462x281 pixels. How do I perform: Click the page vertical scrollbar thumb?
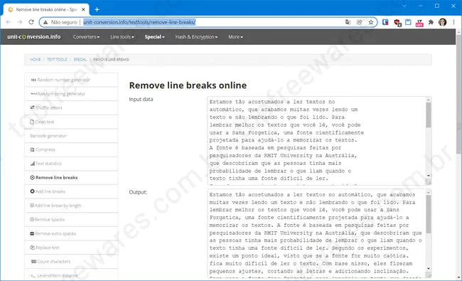coord(458,95)
